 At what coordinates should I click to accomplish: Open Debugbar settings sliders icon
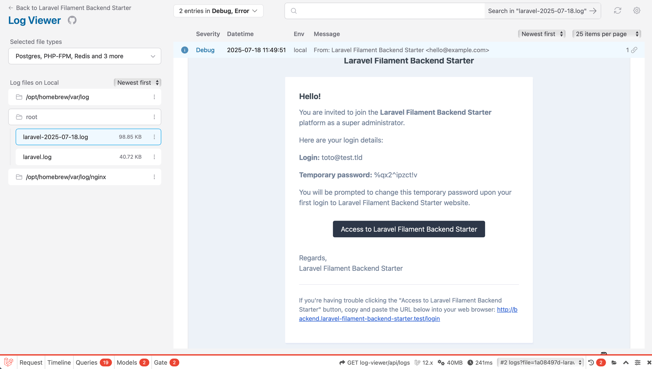tap(637, 362)
